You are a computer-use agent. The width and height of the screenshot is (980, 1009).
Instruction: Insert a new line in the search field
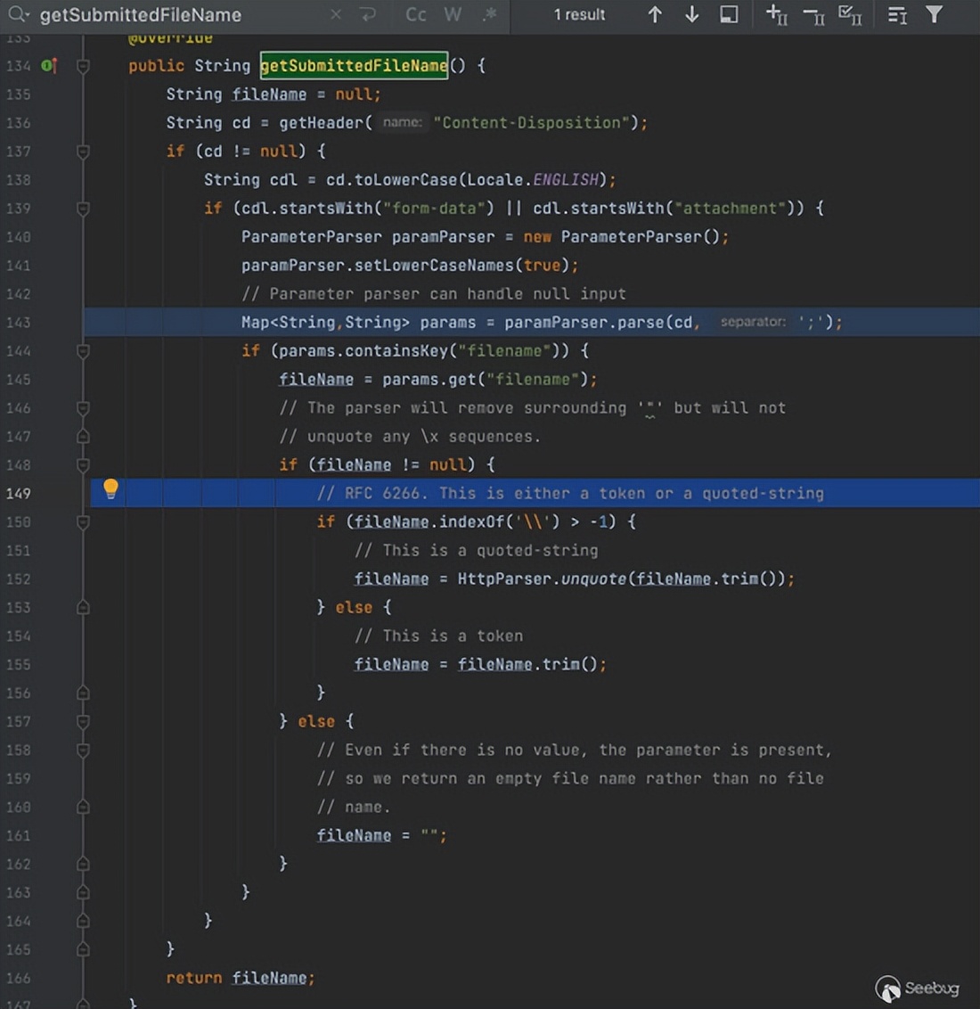(x=369, y=14)
